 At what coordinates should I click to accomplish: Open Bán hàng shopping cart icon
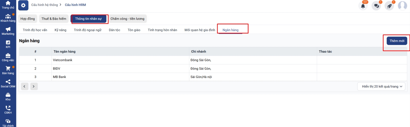tap(8, 69)
